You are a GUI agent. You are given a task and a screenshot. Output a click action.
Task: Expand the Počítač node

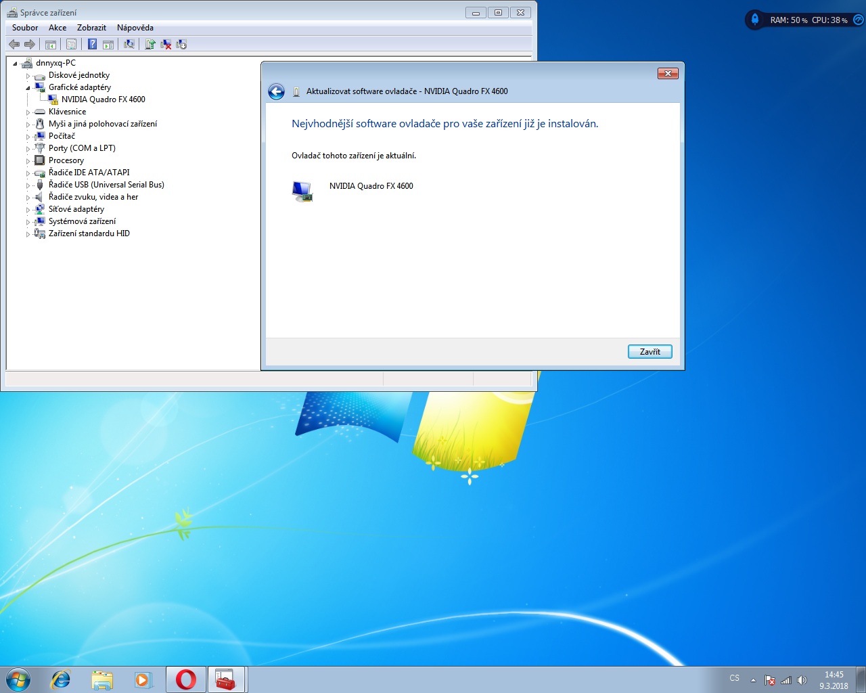[x=28, y=137]
